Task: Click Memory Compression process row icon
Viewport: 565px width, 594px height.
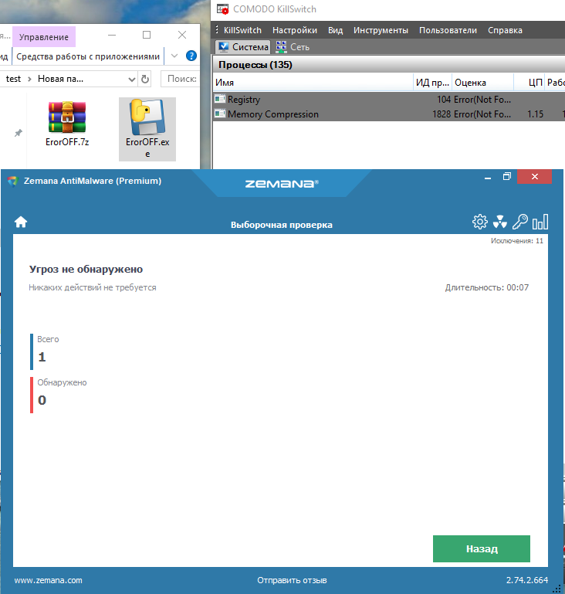Action: point(219,114)
